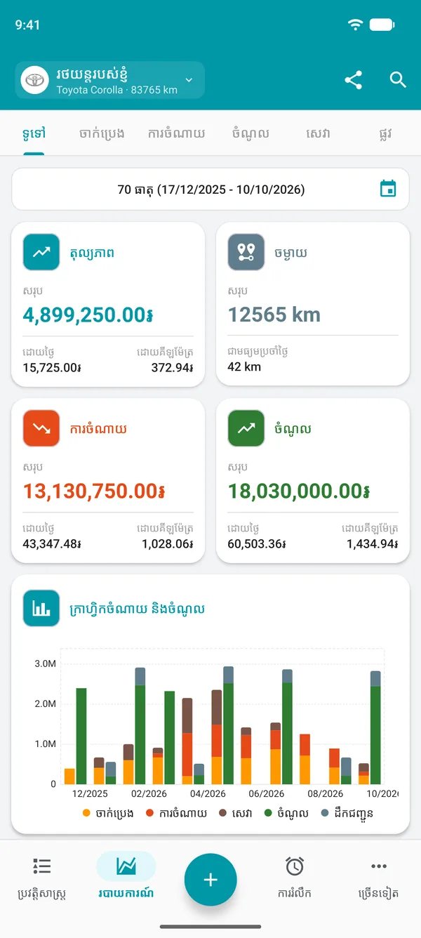The image size is (421, 938).
Task: Toggle the orange ចាក់ប្រេង legend entry
Action: click(108, 813)
